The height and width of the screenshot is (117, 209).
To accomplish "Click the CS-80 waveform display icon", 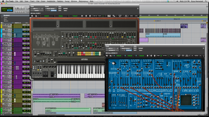I will tap(114, 16).
